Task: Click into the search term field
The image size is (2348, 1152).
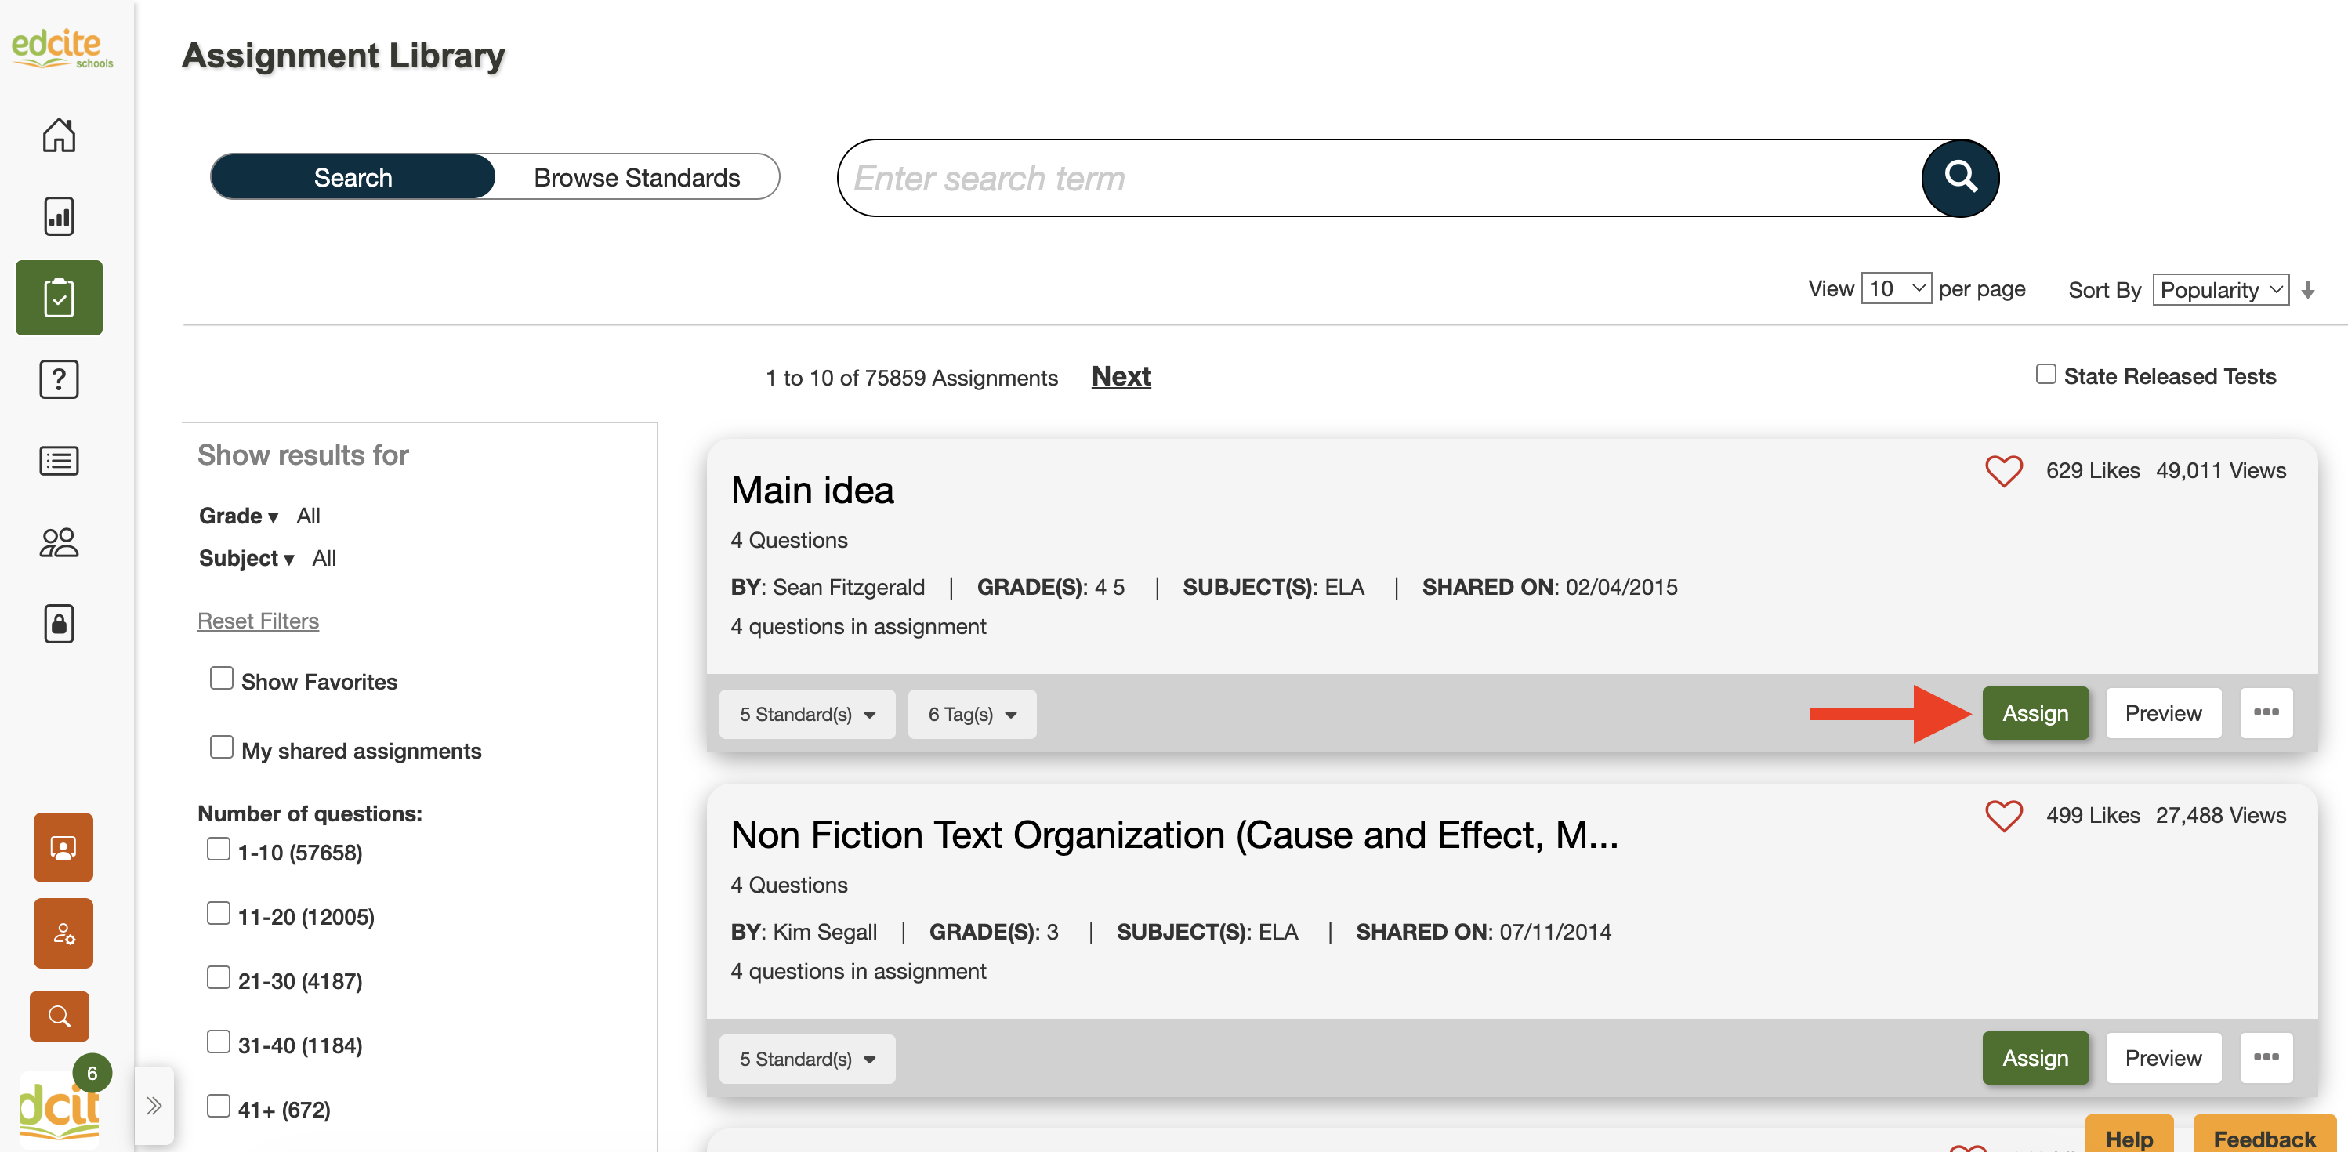Action: pyautogui.click(x=1368, y=178)
